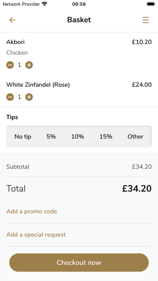This screenshot has width=158, height=281.
Task: Select the 15% tip option
Action: [106, 136]
